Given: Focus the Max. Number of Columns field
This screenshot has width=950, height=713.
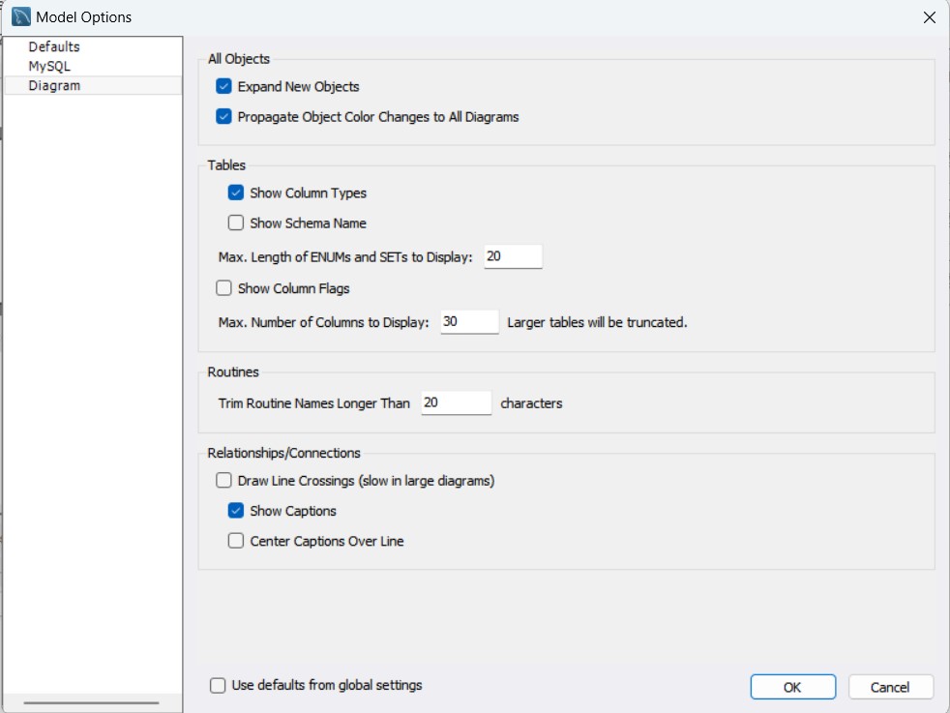Looking at the screenshot, I should (469, 321).
